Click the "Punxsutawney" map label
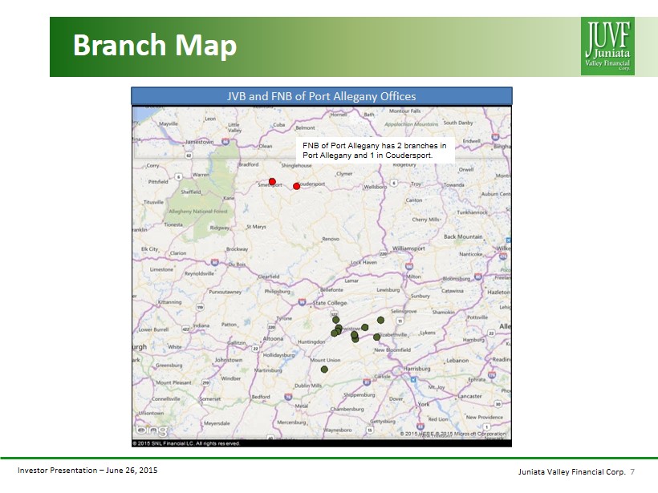658x493 pixels. point(225,292)
